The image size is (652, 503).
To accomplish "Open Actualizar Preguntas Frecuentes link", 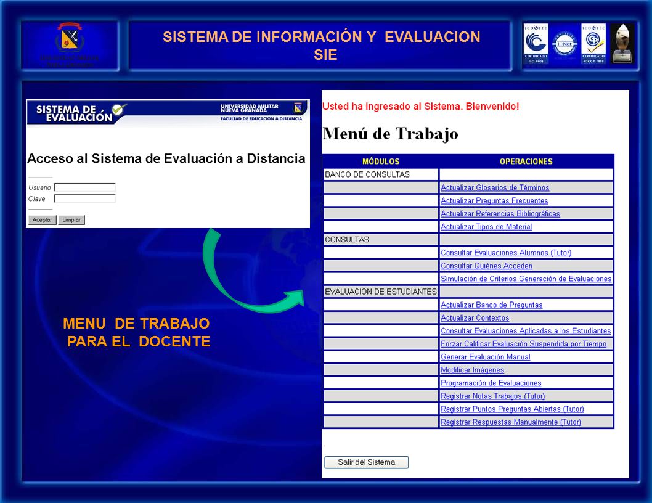I will coord(494,200).
